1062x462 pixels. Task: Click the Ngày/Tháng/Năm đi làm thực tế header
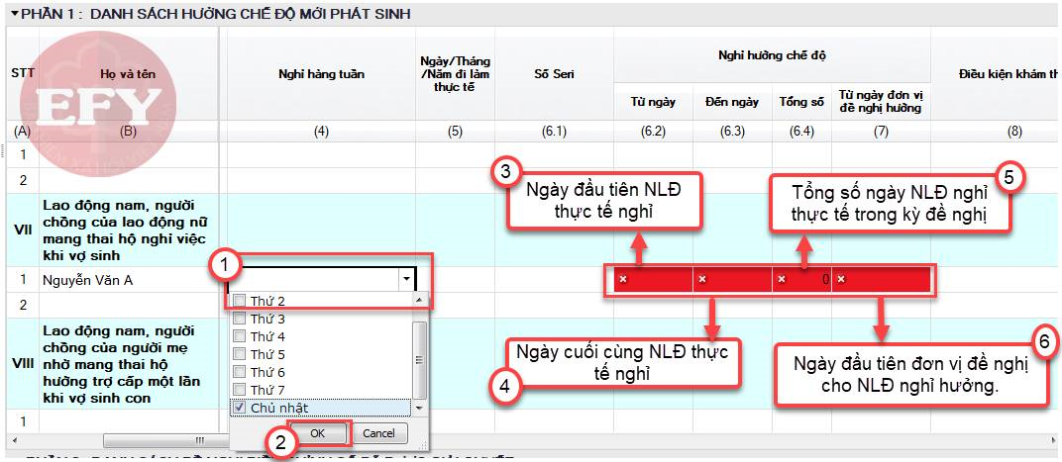pos(455,74)
